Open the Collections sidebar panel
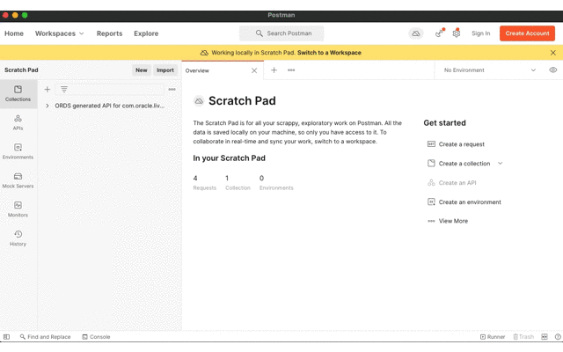The width and height of the screenshot is (563, 352). [18, 93]
